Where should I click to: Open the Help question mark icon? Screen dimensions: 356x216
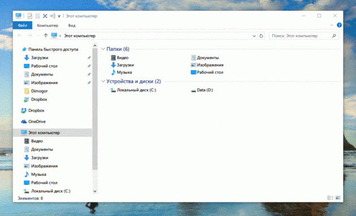coord(339,25)
